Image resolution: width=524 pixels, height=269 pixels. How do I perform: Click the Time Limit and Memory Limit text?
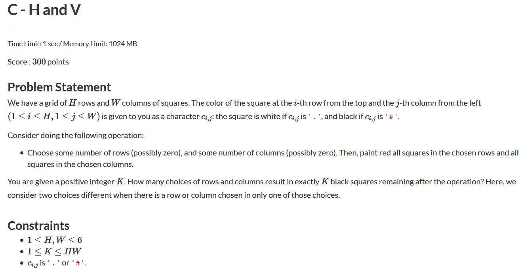(72, 44)
